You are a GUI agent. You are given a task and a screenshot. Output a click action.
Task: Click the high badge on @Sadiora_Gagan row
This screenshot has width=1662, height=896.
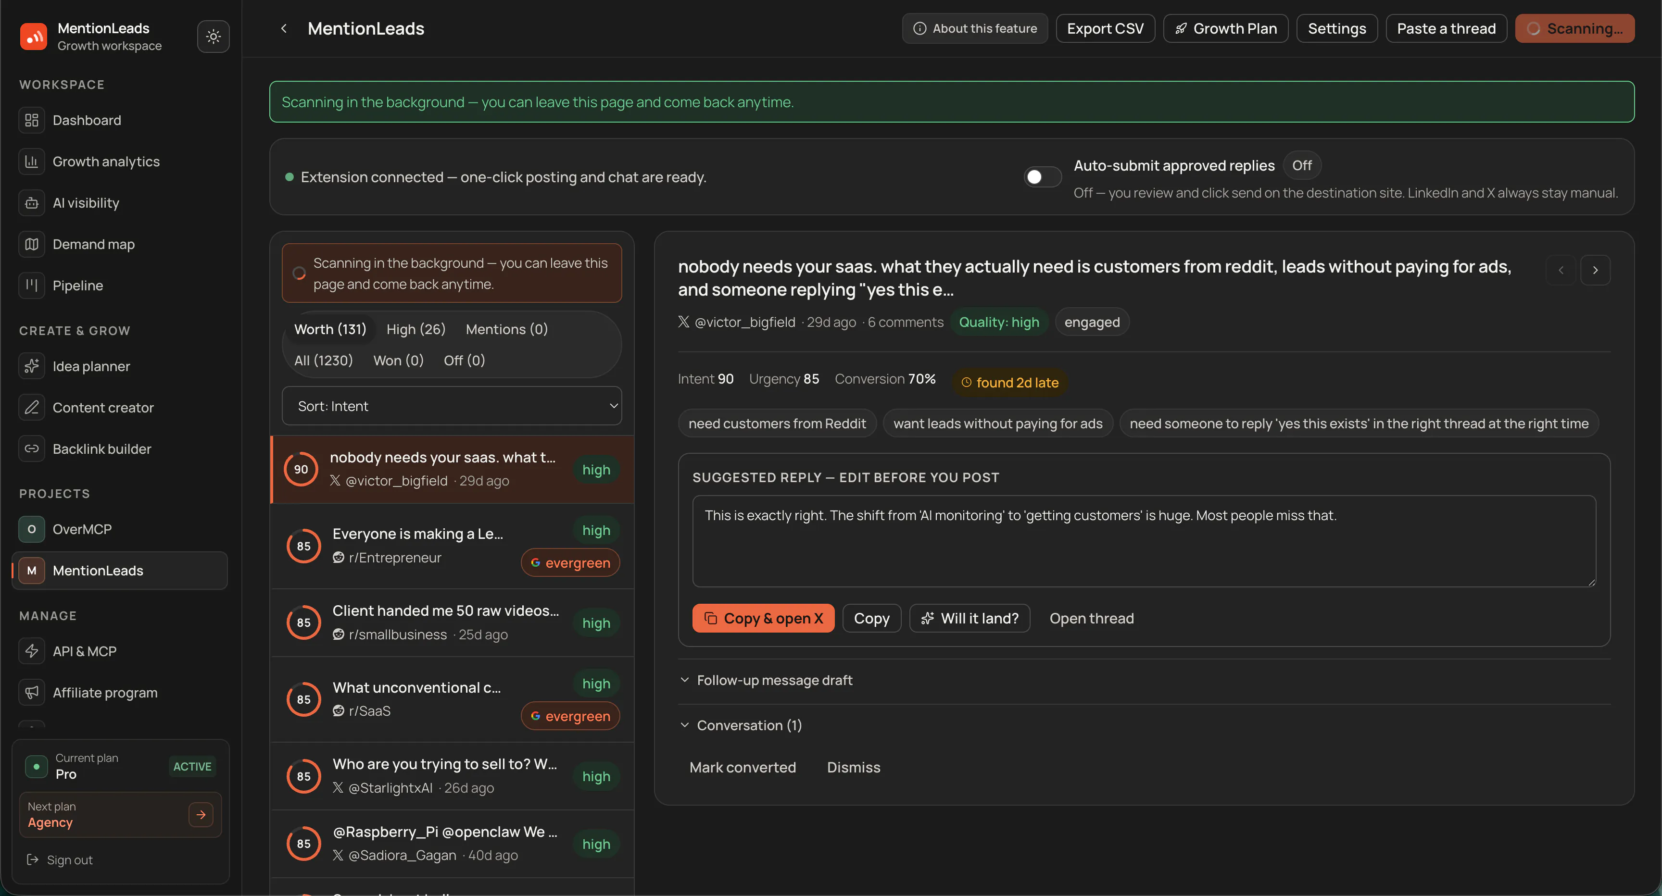[595, 843]
